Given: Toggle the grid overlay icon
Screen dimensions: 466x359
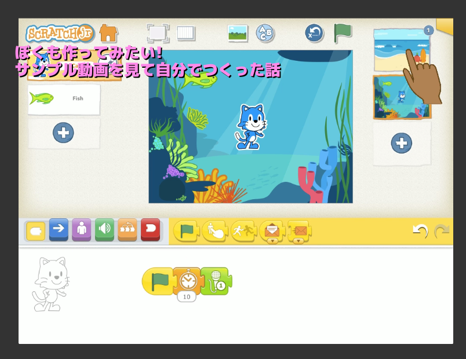Looking at the screenshot, I should click(x=185, y=33).
